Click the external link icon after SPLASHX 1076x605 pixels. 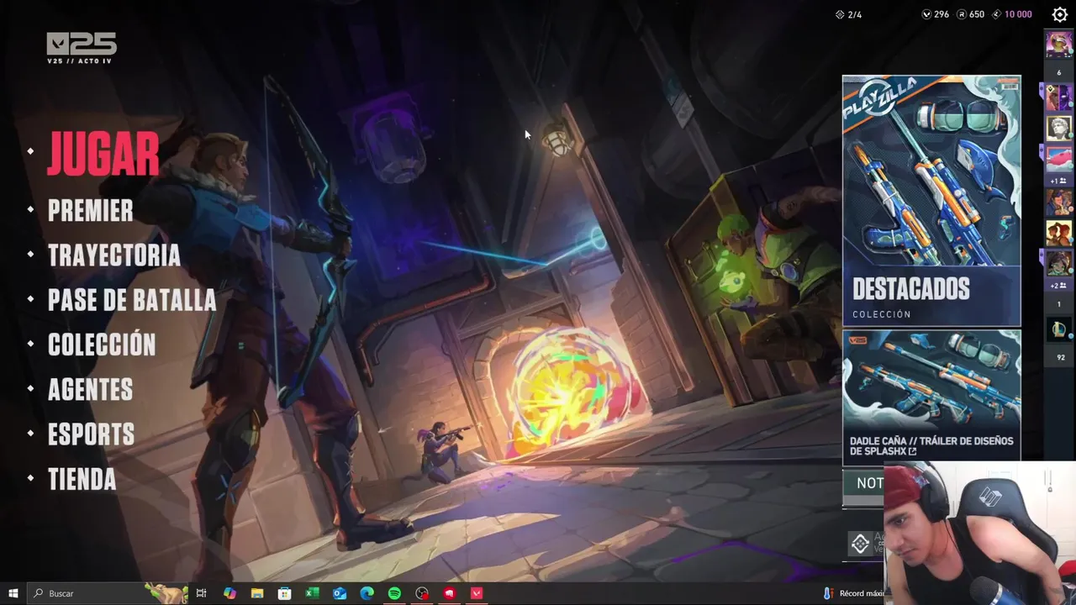(x=912, y=452)
